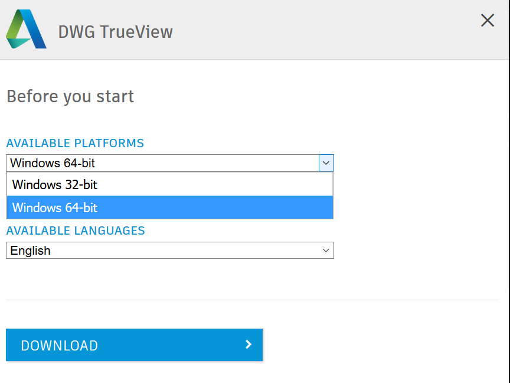This screenshot has width=510, height=383.
Task: Click the Before you start heading
Action: tap(70, 96)
